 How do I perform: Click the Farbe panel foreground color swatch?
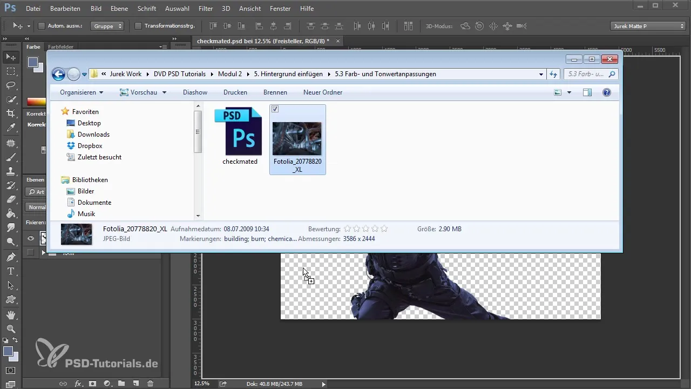[33, 62]
